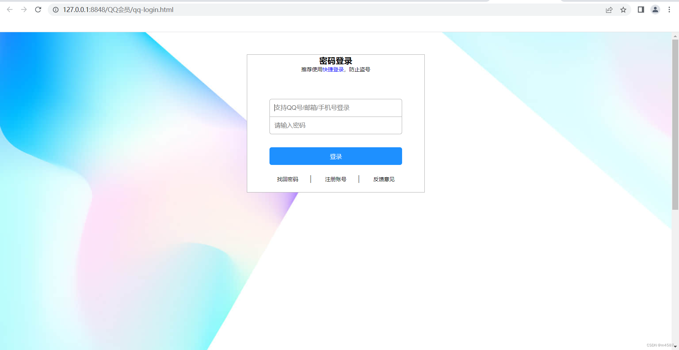
Task: Open the Chrome three-dot menu
Action: coord(669,10)
